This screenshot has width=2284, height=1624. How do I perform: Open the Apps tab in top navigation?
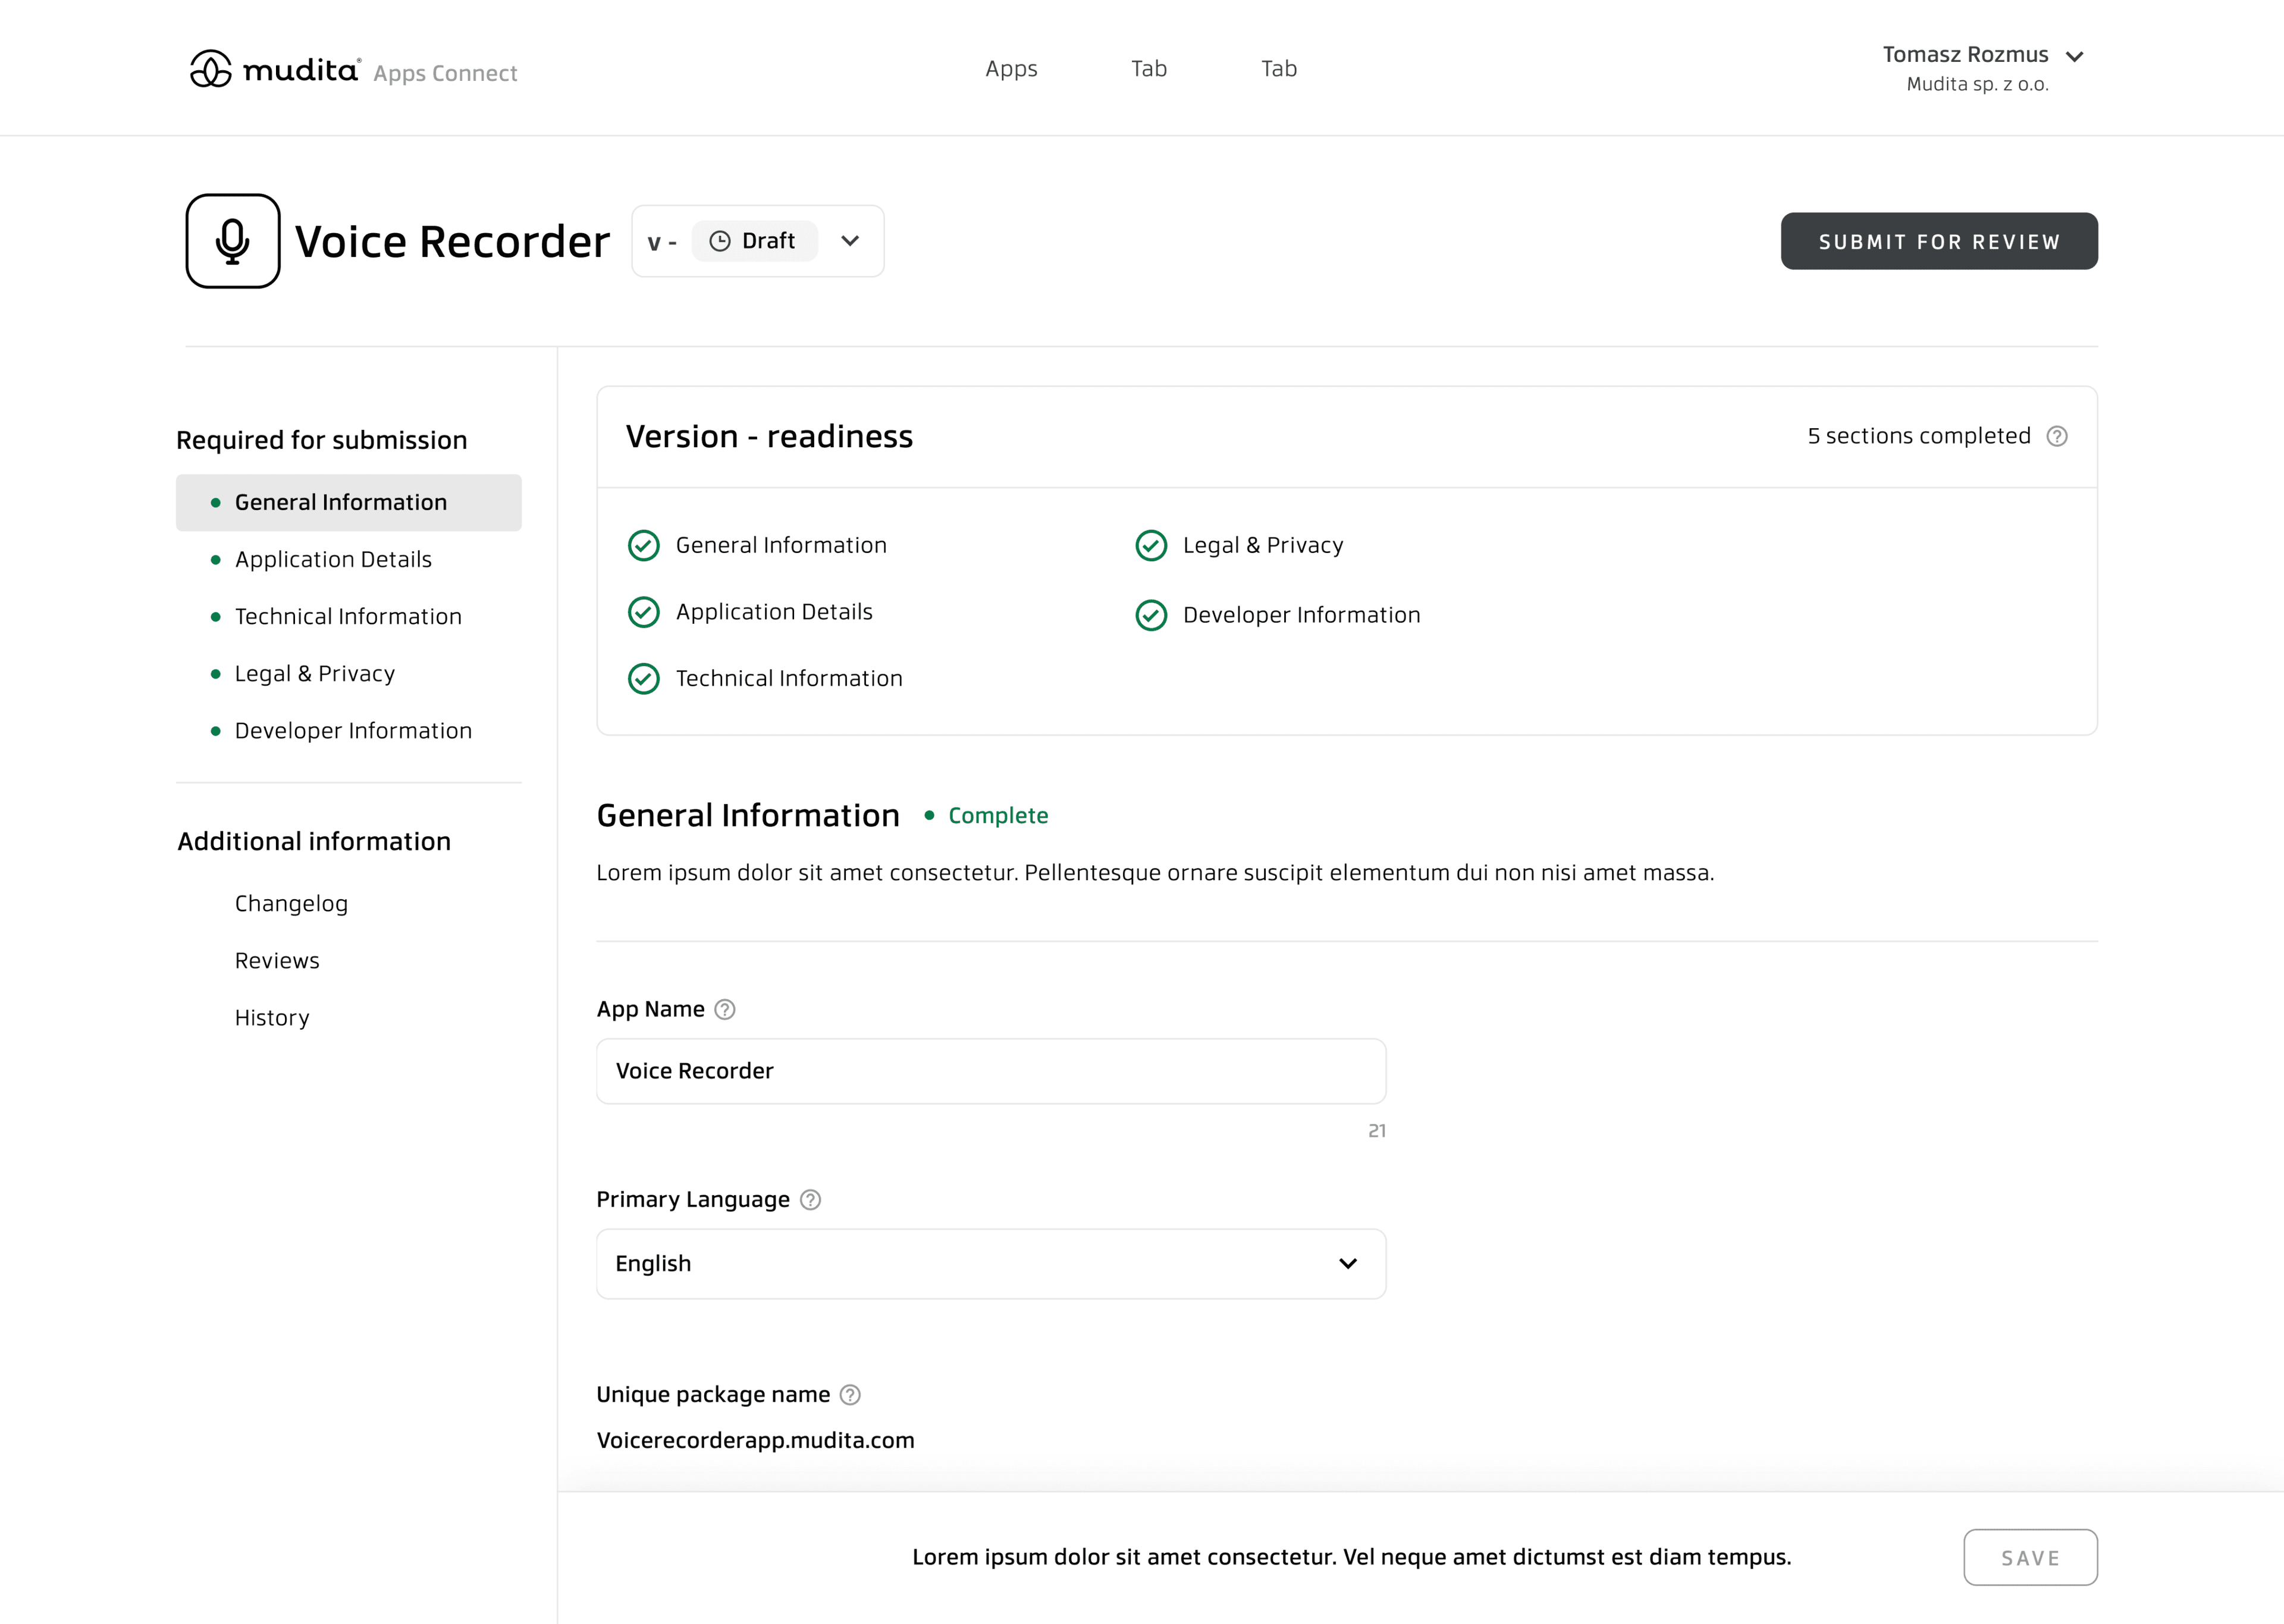(x=1011, y=69)
